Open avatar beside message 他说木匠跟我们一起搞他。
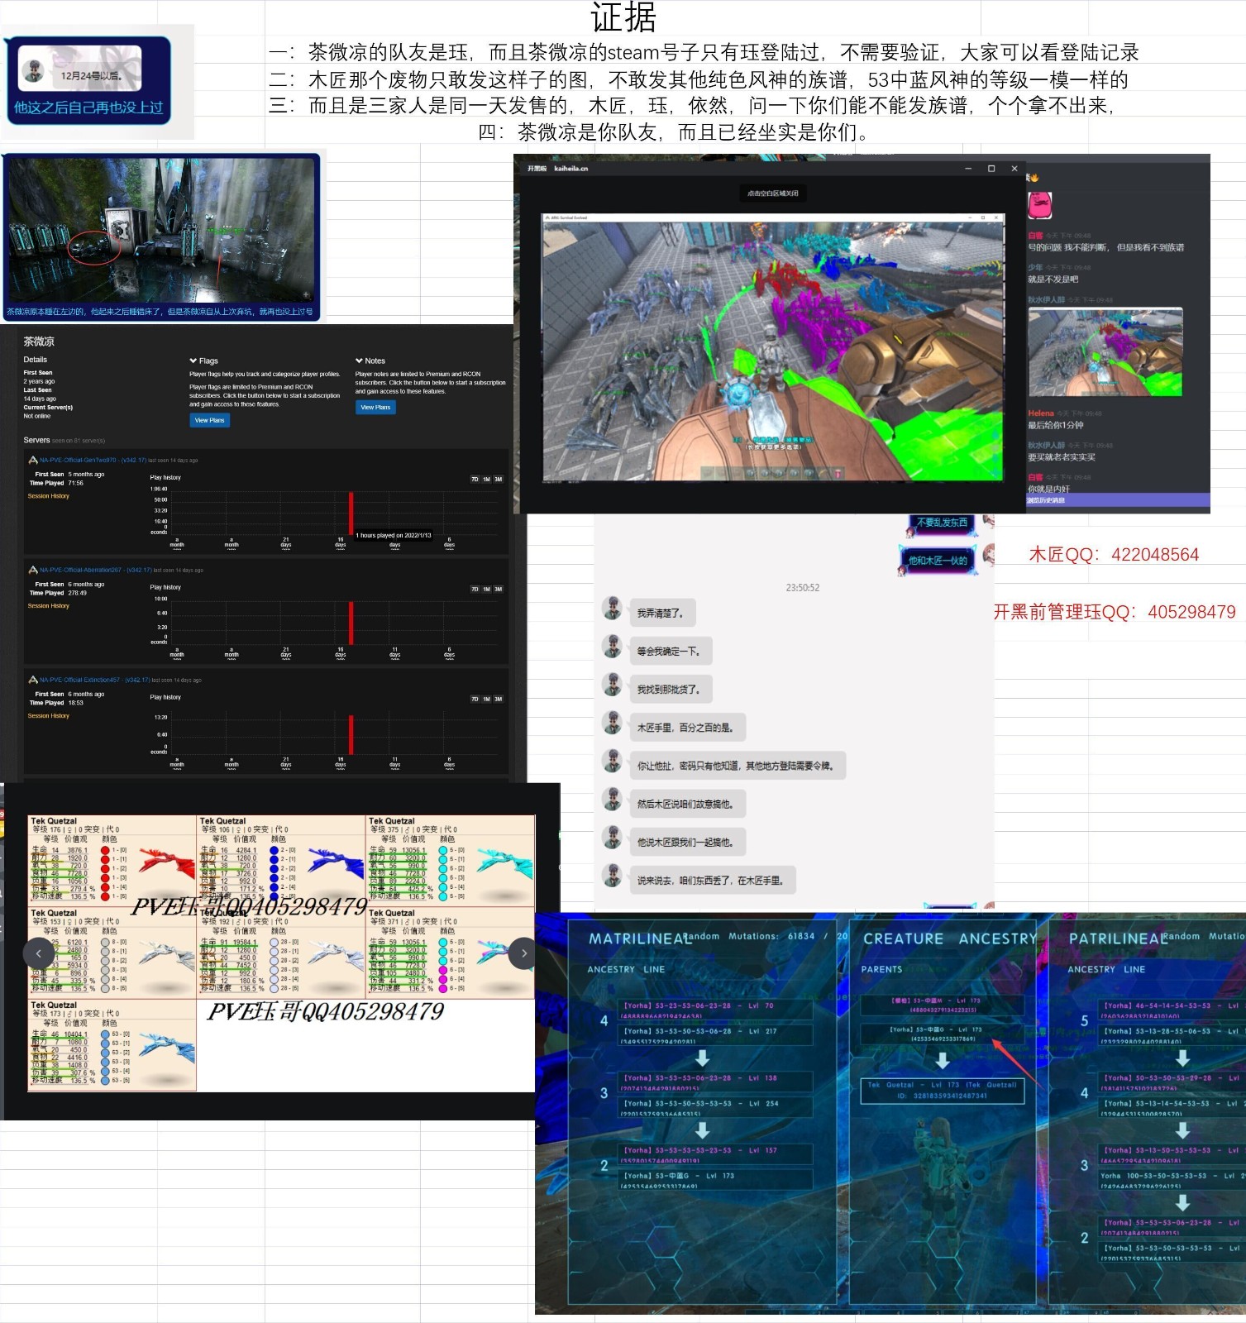This screenshot has width=1246, height=1323. tap(613, 837)
